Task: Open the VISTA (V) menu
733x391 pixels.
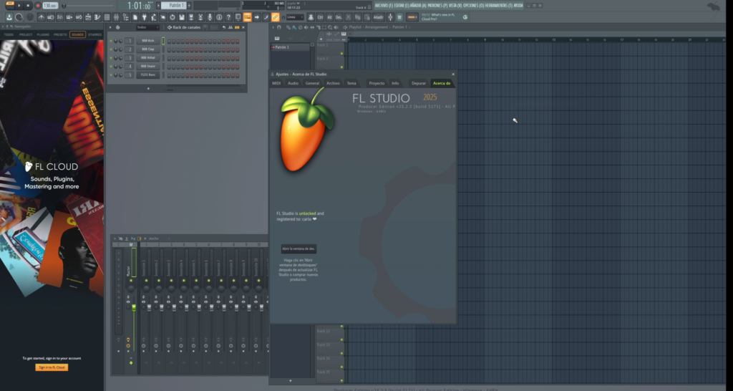Action: pos(455,6)
